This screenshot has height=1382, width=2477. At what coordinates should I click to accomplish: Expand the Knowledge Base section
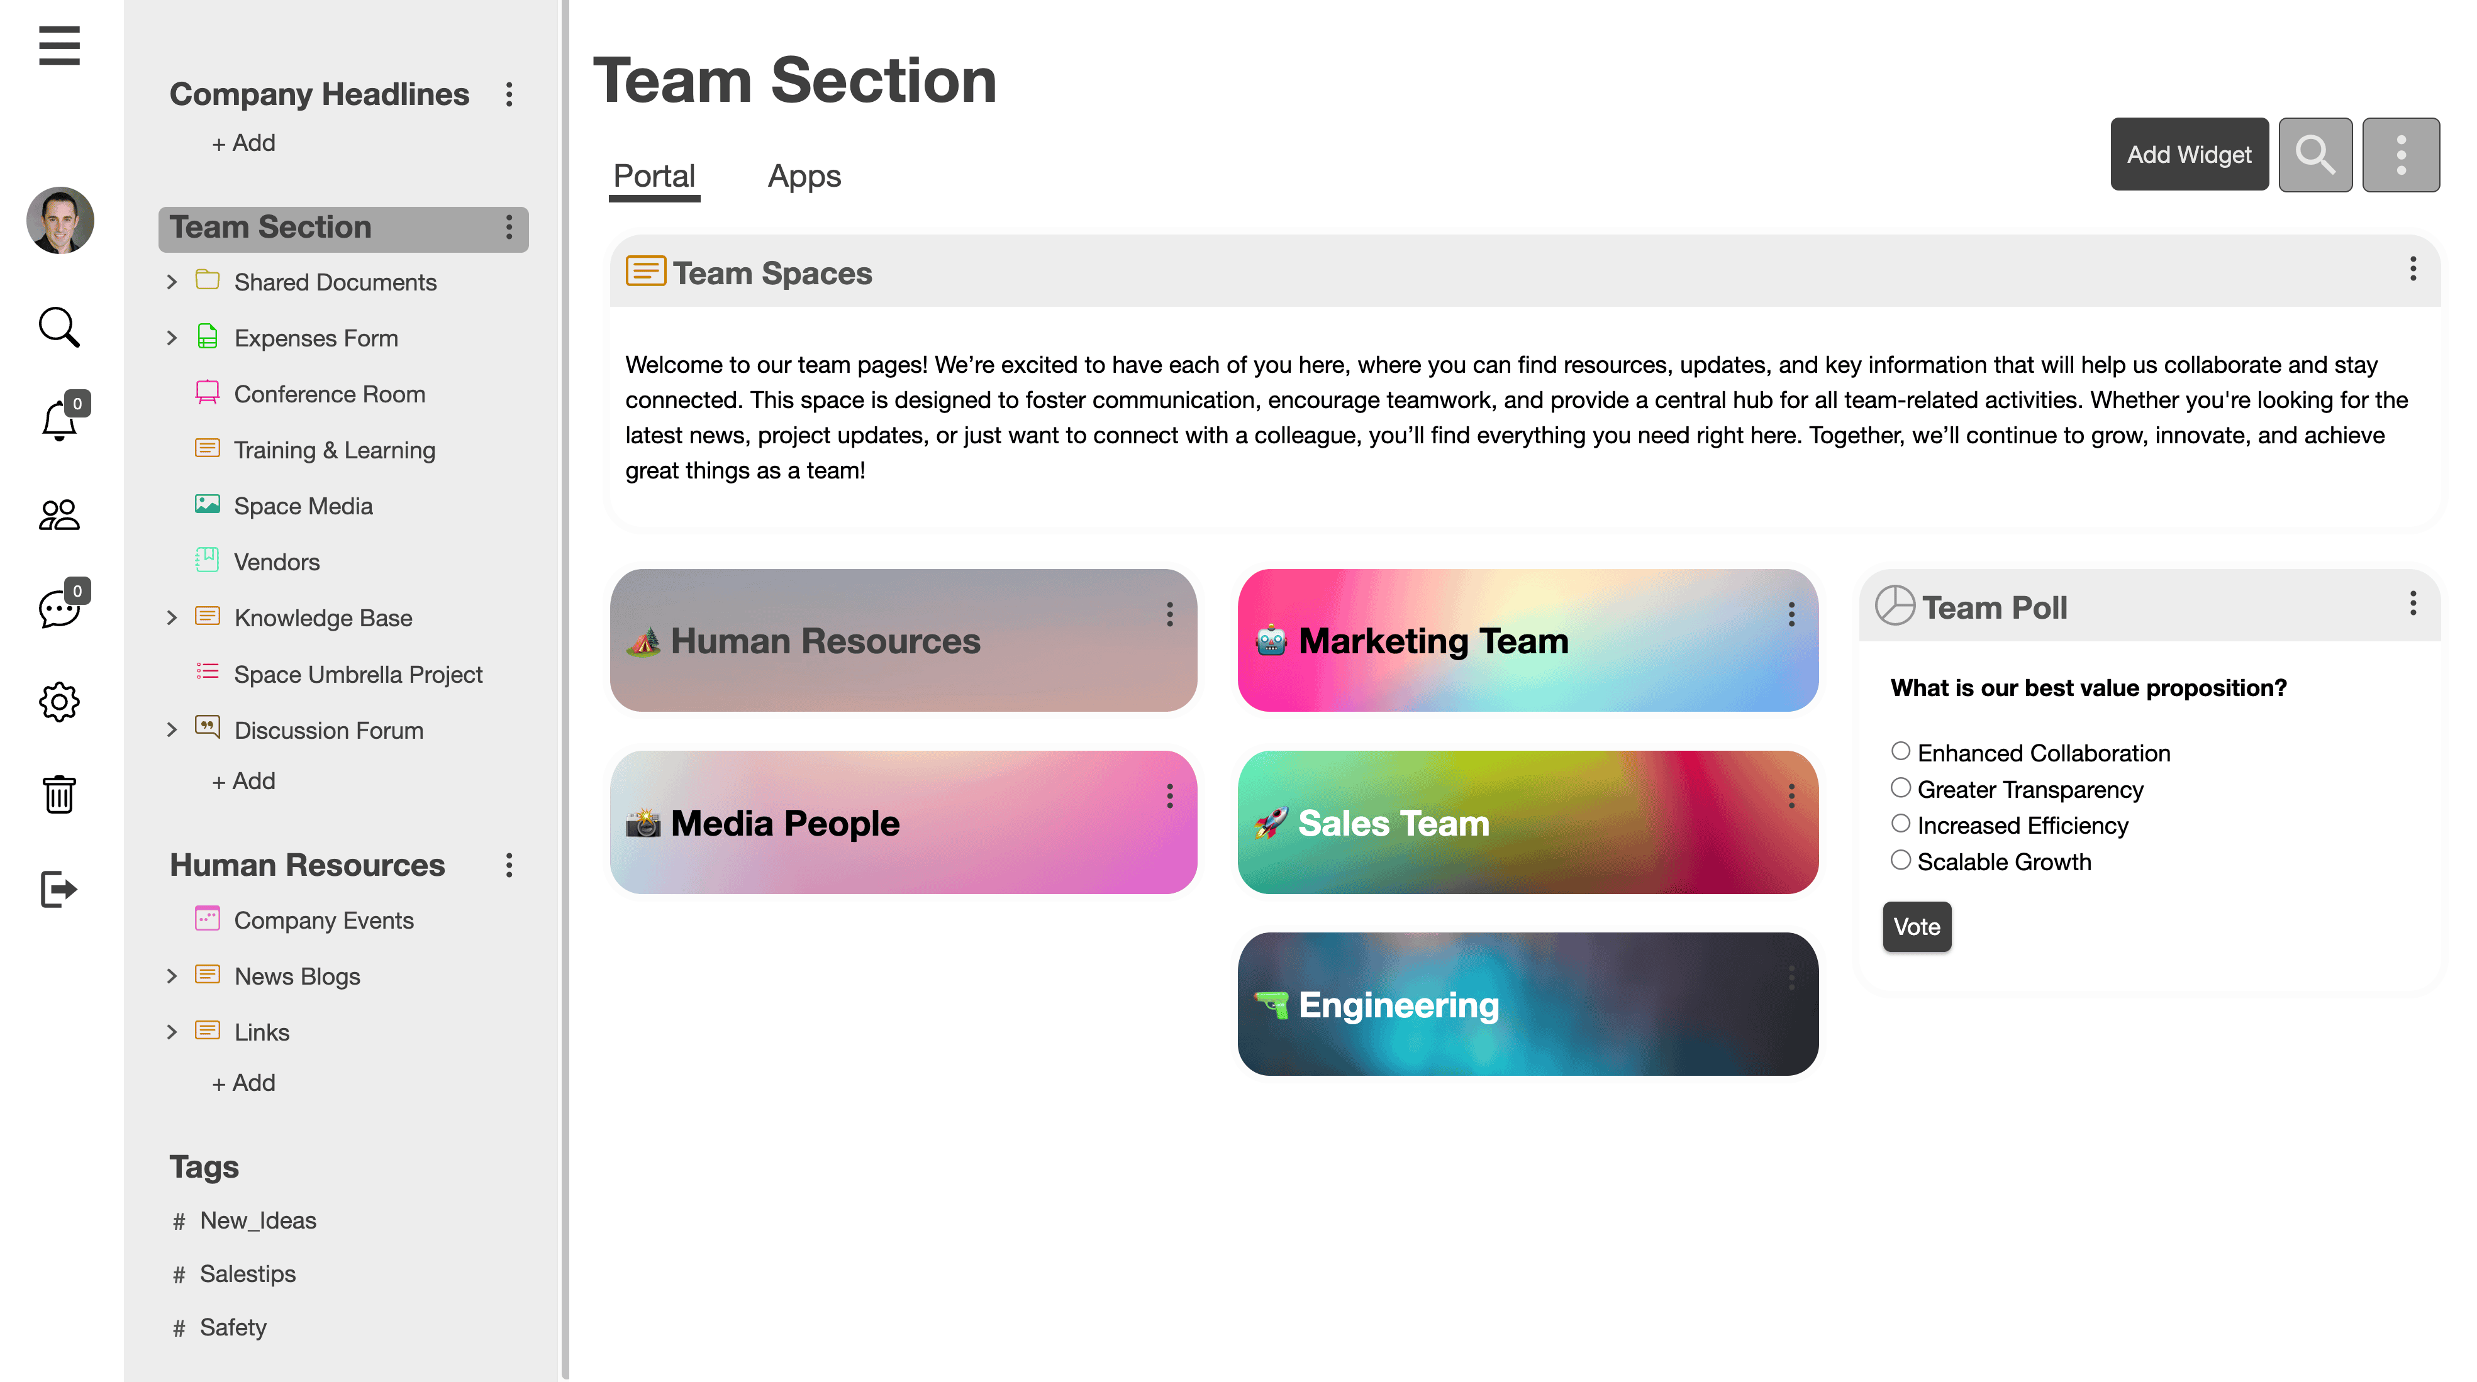pos(172,617)
